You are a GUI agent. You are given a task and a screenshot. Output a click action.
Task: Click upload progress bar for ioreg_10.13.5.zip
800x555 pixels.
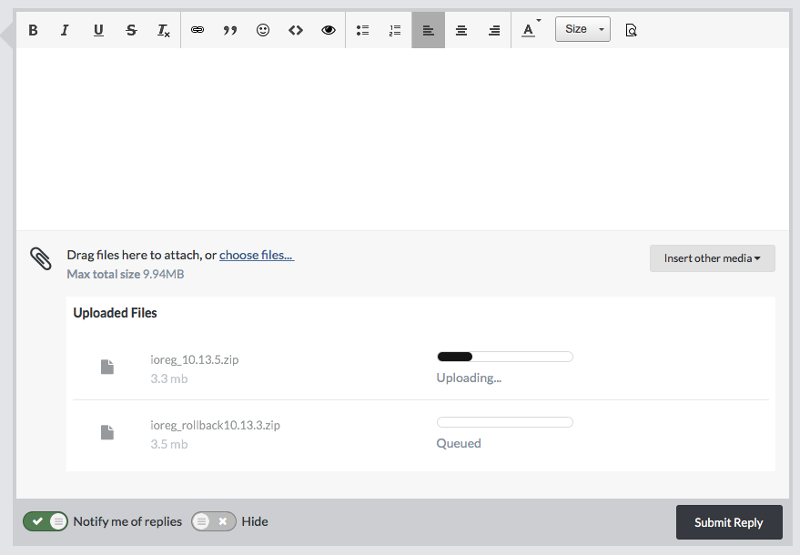[505, 357]
